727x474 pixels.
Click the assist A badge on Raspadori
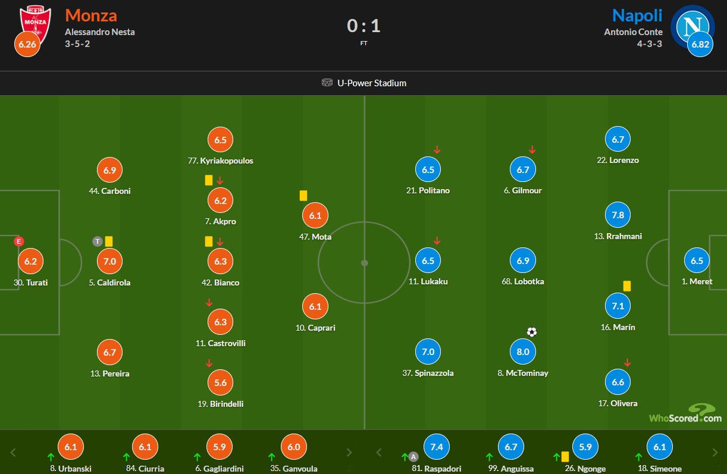coord(414,457)
